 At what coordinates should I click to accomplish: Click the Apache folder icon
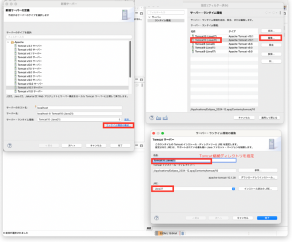[13, 42]
